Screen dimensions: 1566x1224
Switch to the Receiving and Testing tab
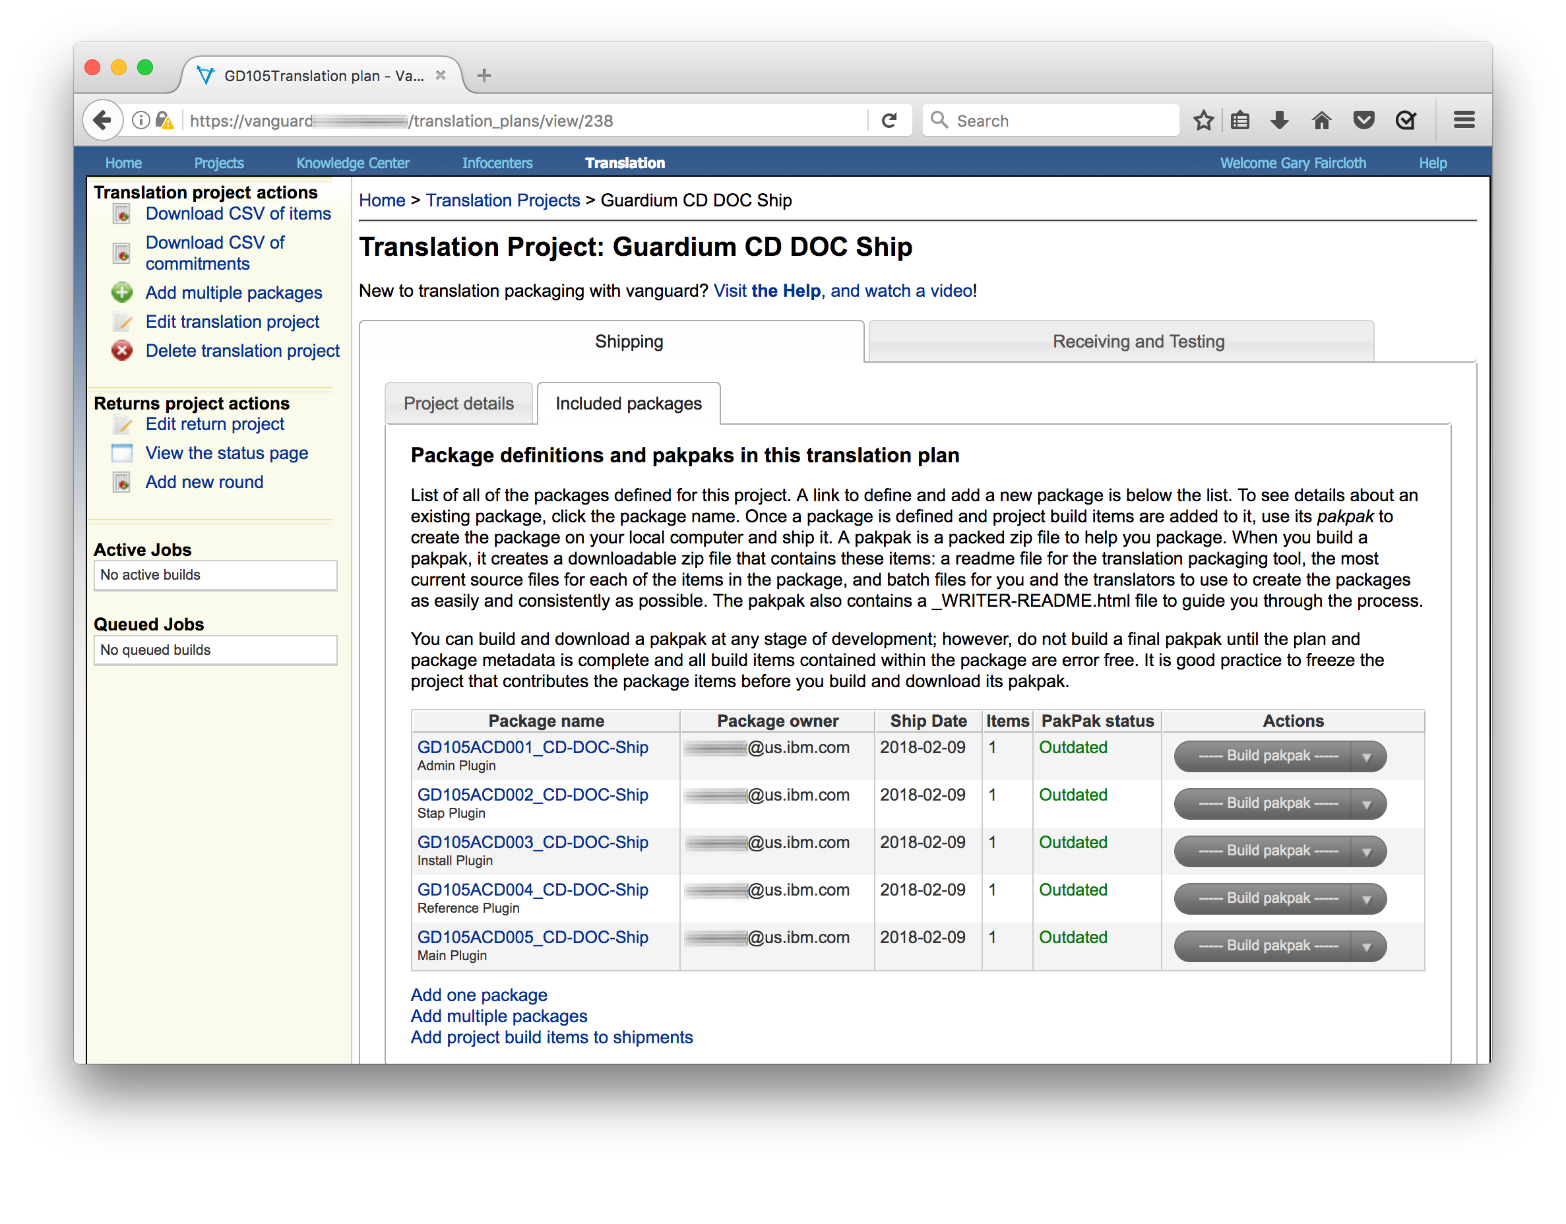click(x=1121, y=342)
